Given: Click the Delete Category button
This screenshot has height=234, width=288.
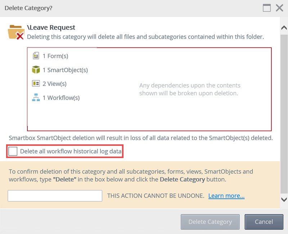Looking at the screenshot, I should (x=210, y=222).
